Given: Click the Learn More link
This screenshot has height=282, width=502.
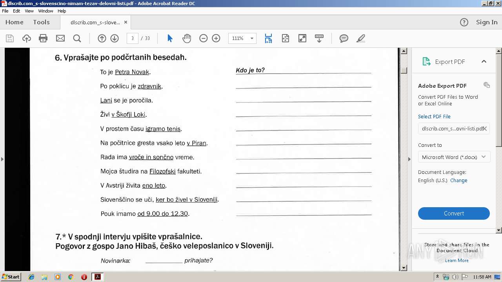Looking at the screenshot, I should [457, 260].
